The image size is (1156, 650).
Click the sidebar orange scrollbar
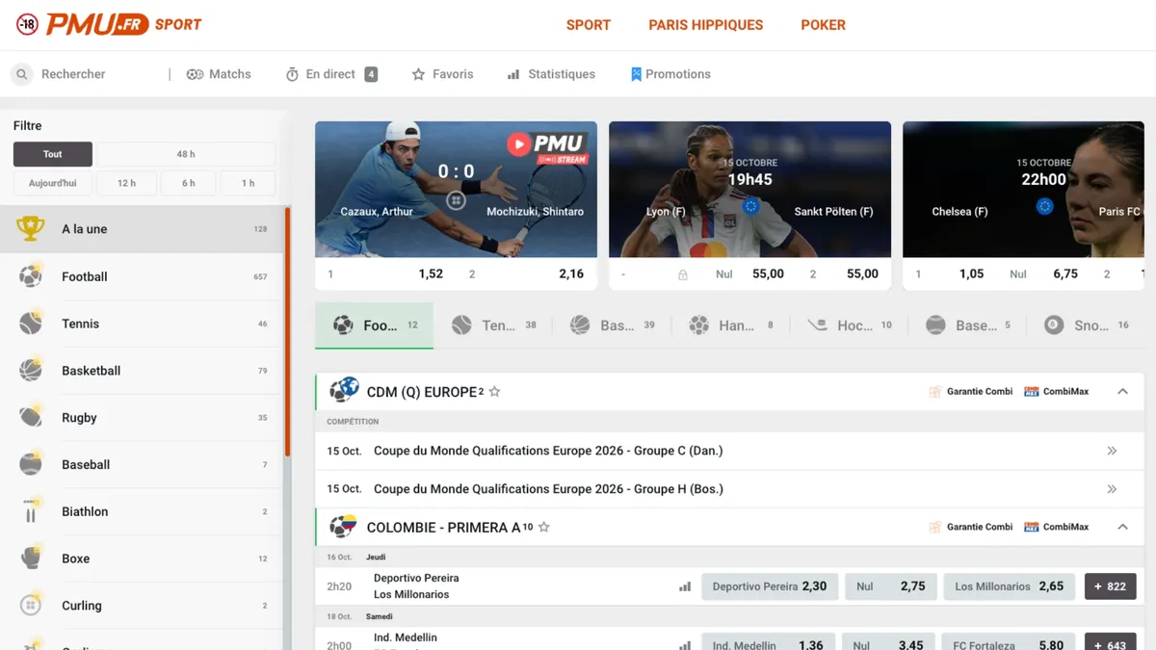coord(287,331)
